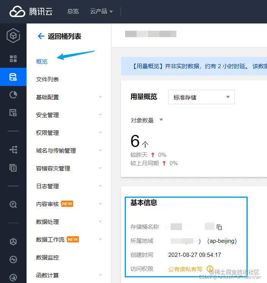Screen dimensions: 267x283
Task: Open 内容审核 menu item
Action: pyautogui.click(x=47, y=204)
